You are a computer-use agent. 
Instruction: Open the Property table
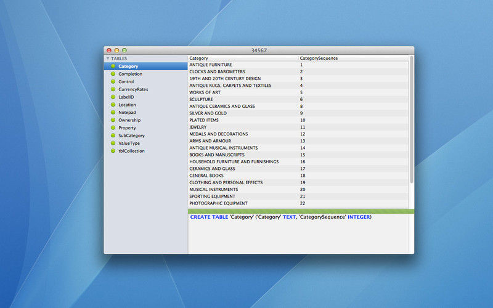146,128
